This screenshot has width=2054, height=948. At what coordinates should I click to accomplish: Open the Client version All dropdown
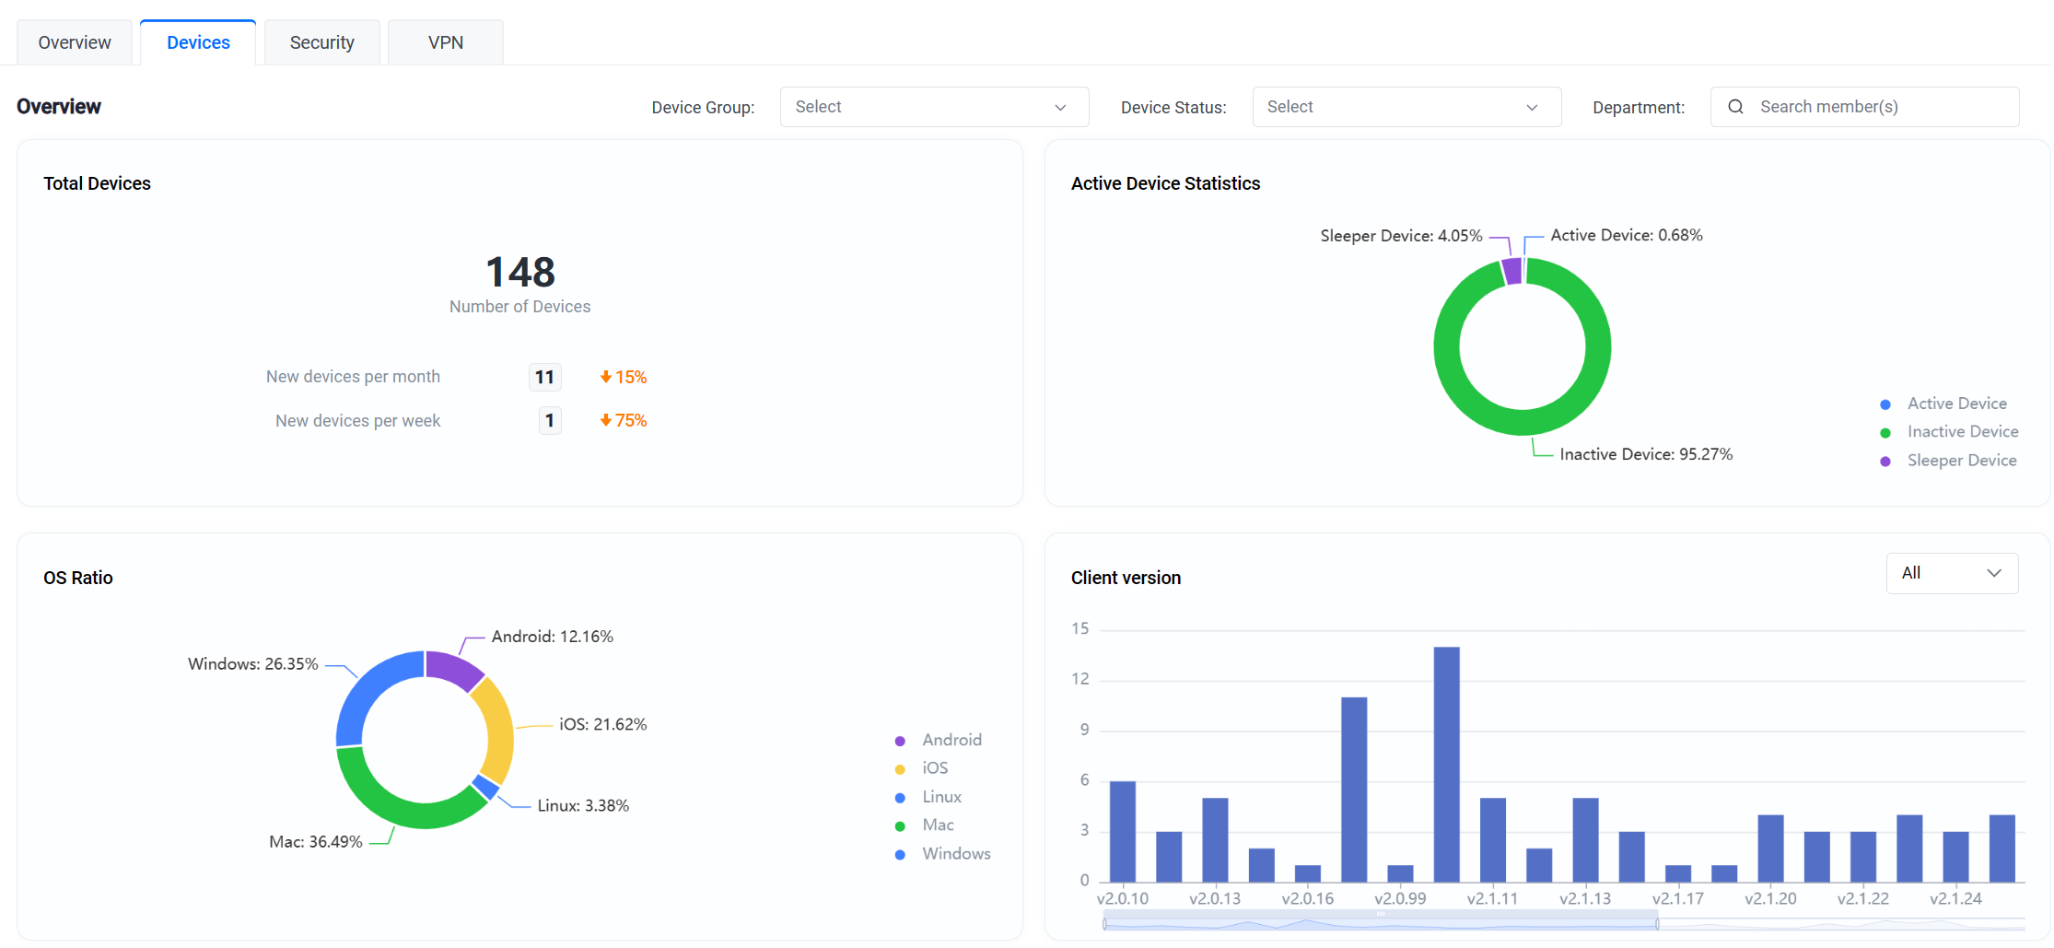click(1952, 573)
